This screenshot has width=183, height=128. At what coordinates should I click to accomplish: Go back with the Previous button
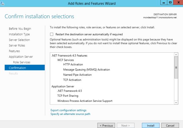tap(106, 125)
